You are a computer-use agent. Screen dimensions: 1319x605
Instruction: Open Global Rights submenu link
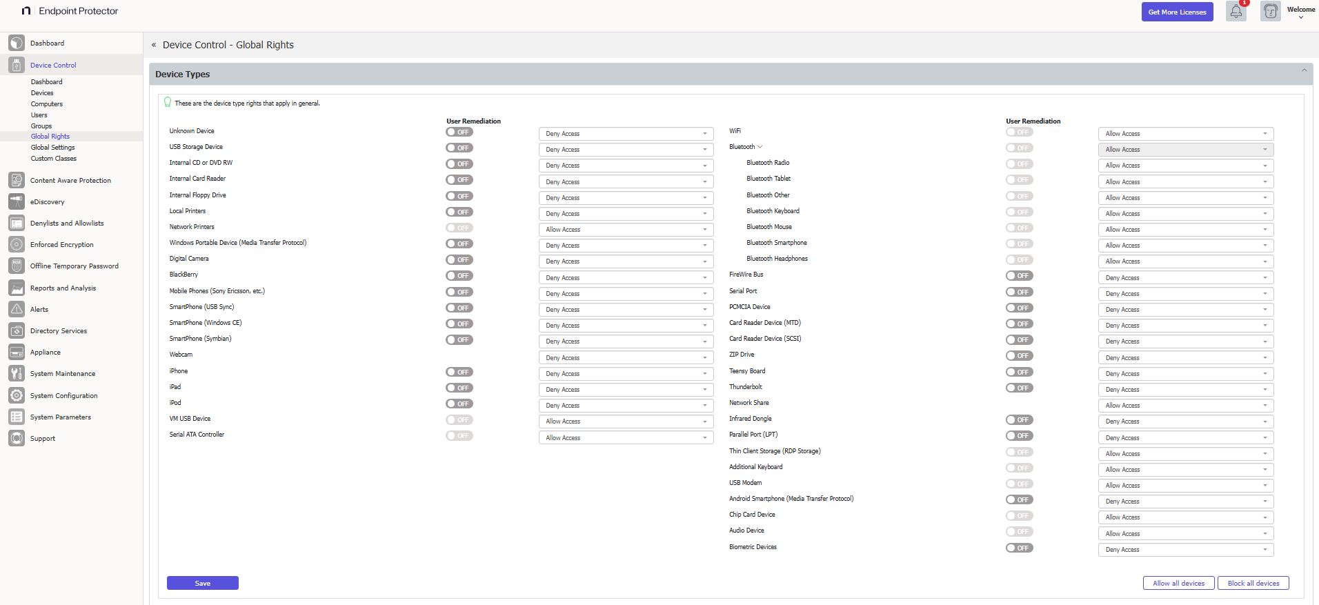point(50,137)
